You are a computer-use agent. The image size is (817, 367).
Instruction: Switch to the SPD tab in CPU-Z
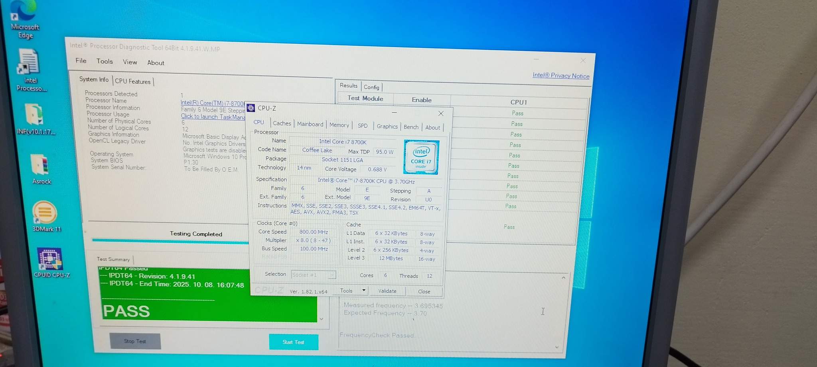click(x=363, y=126)
